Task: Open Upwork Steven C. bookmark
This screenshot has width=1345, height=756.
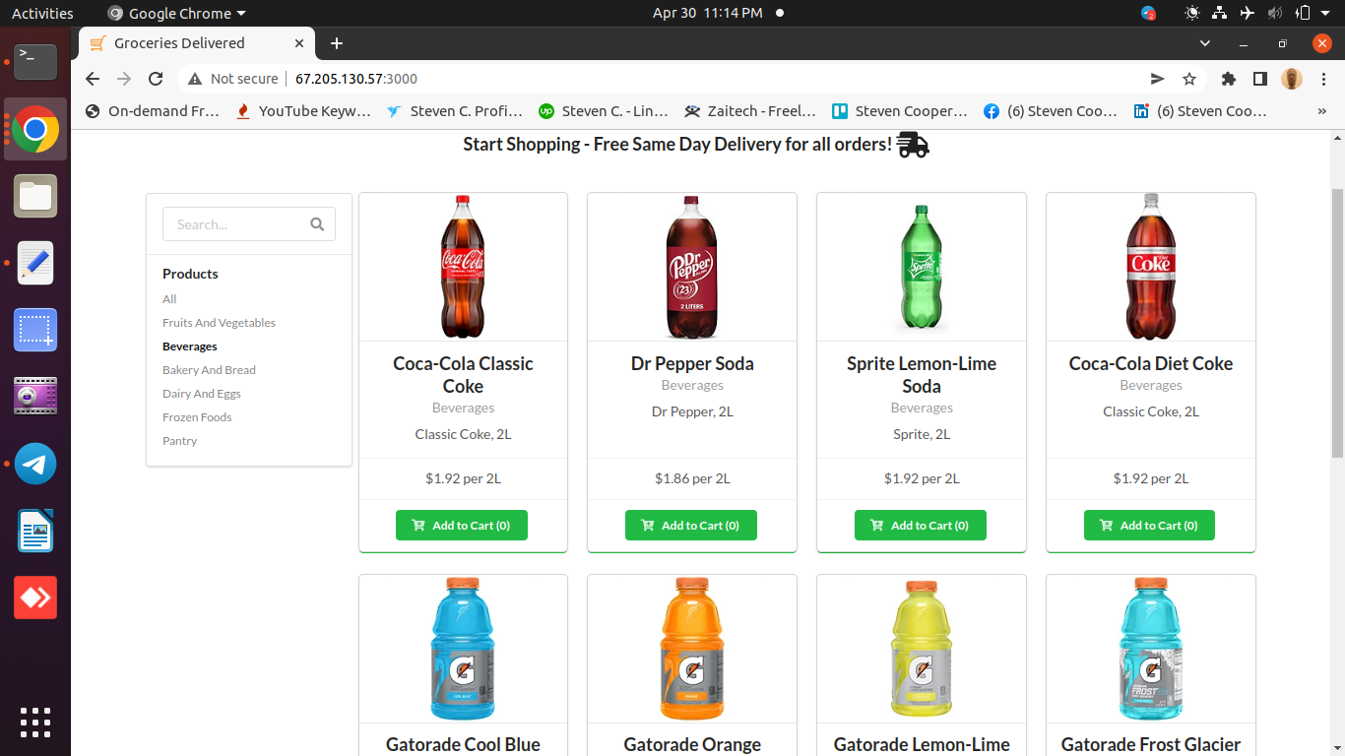Action: pos(604,111)
